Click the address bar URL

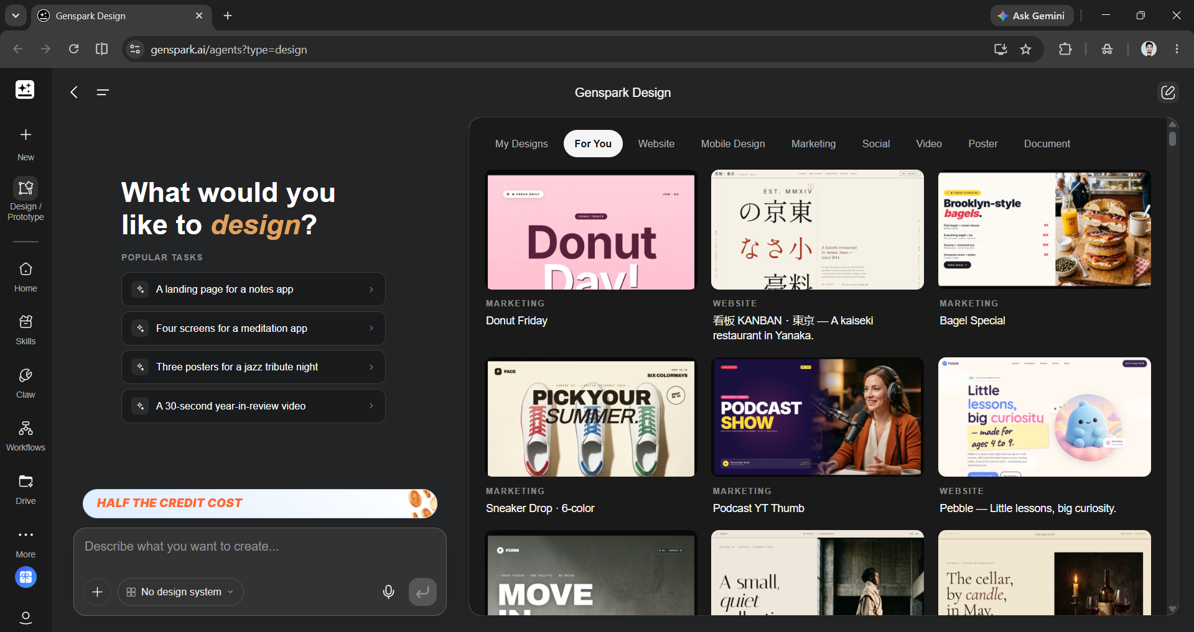(x=229, y=49)
